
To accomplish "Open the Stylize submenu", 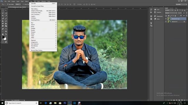I will tap(43, 34).
